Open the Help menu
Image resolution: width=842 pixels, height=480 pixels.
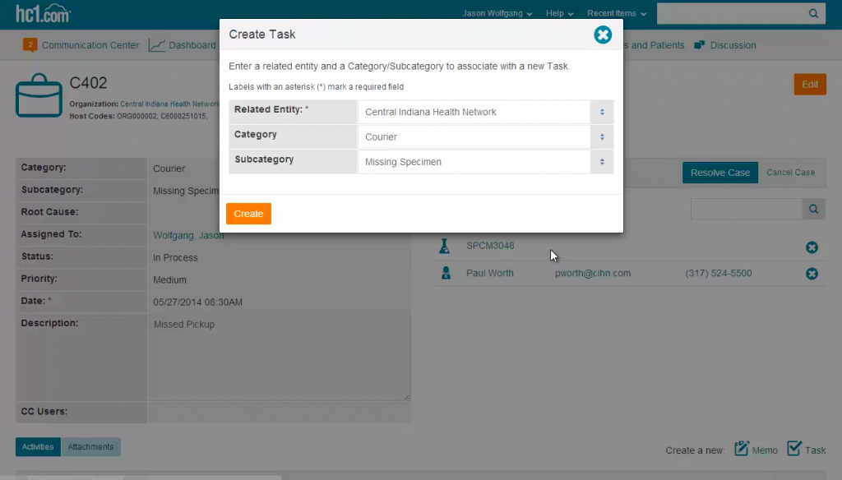point(559,14)
